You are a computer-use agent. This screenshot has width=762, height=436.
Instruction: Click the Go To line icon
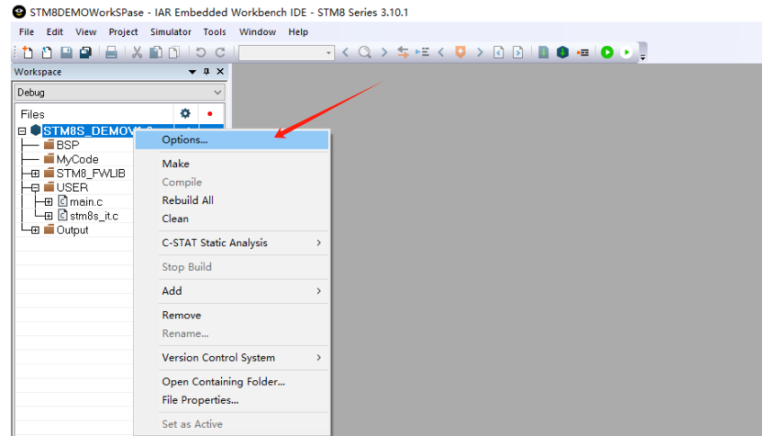[422, 52]
